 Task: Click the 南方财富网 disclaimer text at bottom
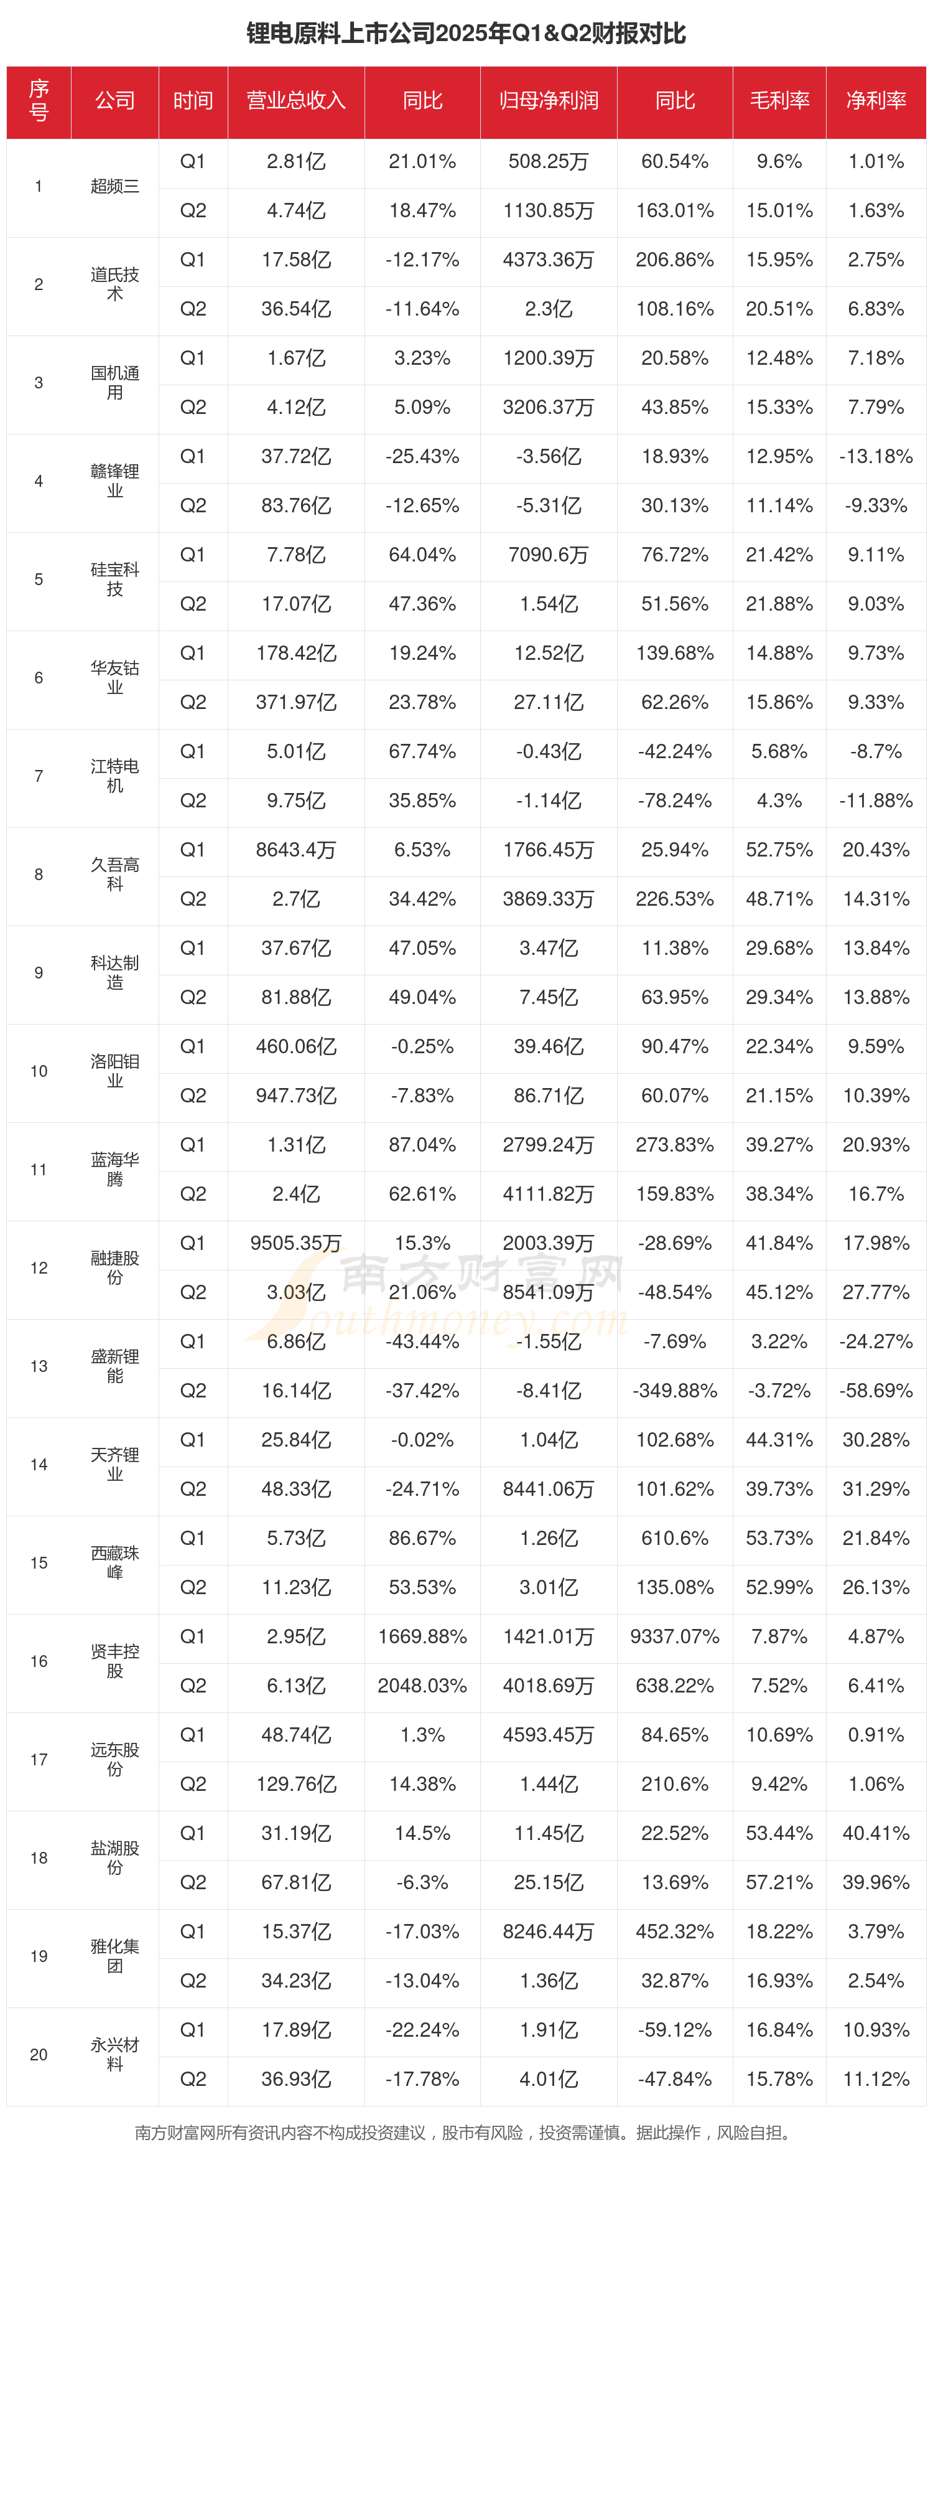pyautogui.click(x=466, y=2133)
